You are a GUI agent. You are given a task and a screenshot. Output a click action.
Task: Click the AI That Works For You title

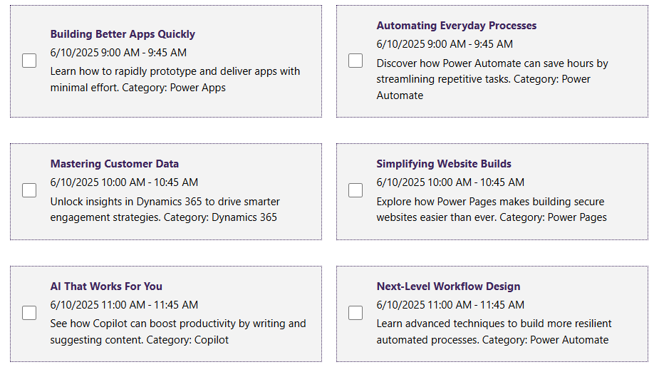(x=106, y=286)
